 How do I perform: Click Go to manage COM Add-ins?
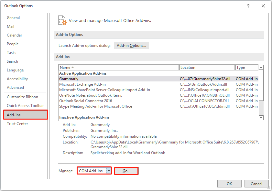(x=126, y=171)
